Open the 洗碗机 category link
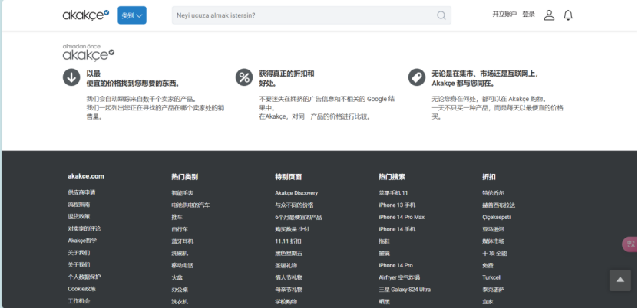This screenshot has height=308, width=638. pyautogui.click(x=180, y=254)
